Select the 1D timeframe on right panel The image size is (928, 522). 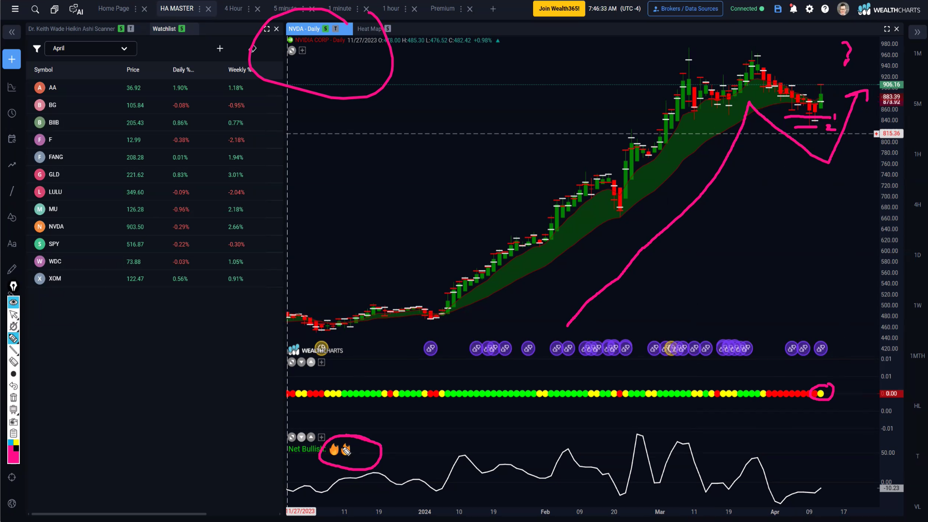pos(917,255)
